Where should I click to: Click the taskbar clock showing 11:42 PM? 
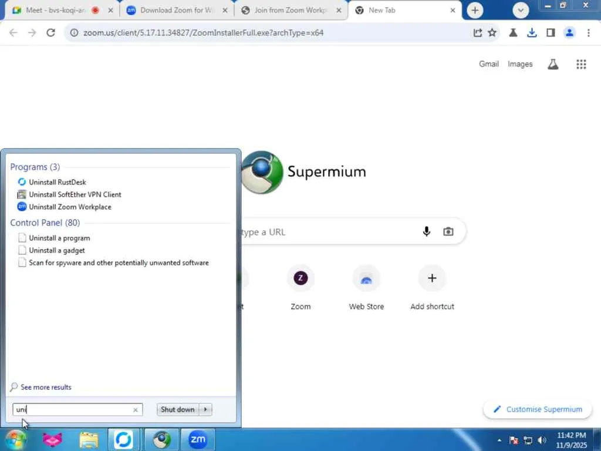(571, 440)
